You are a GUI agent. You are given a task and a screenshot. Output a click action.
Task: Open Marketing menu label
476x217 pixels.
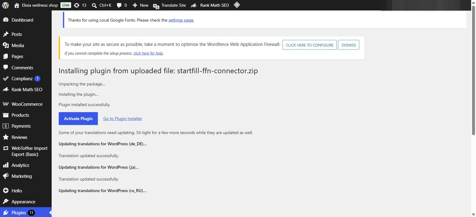[22, 176]
